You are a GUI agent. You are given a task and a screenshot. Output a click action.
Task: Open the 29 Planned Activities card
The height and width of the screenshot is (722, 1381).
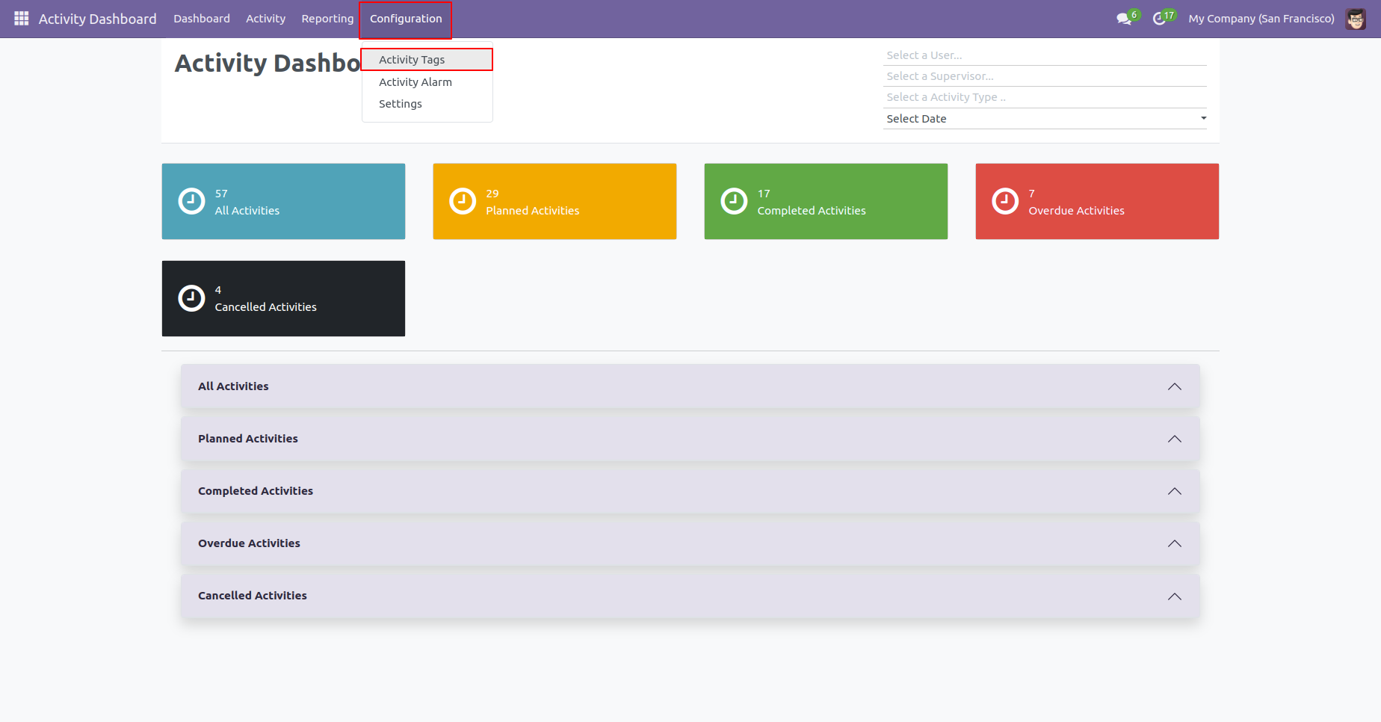(x=554, y=202)
